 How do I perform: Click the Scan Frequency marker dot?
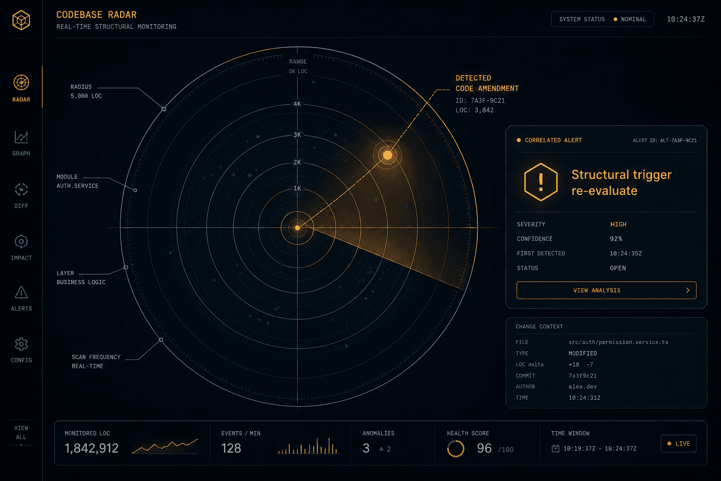click(x=161, y=340)
